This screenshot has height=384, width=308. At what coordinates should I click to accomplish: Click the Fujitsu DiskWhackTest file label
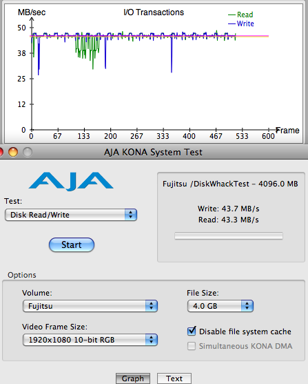[230, 184]
